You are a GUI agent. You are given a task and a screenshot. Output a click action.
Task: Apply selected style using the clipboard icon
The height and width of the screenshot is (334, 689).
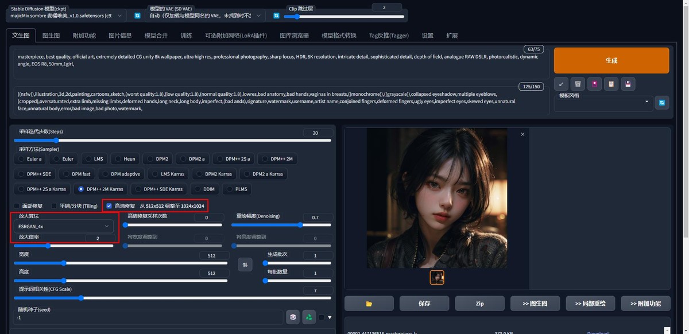click(611, 84)
